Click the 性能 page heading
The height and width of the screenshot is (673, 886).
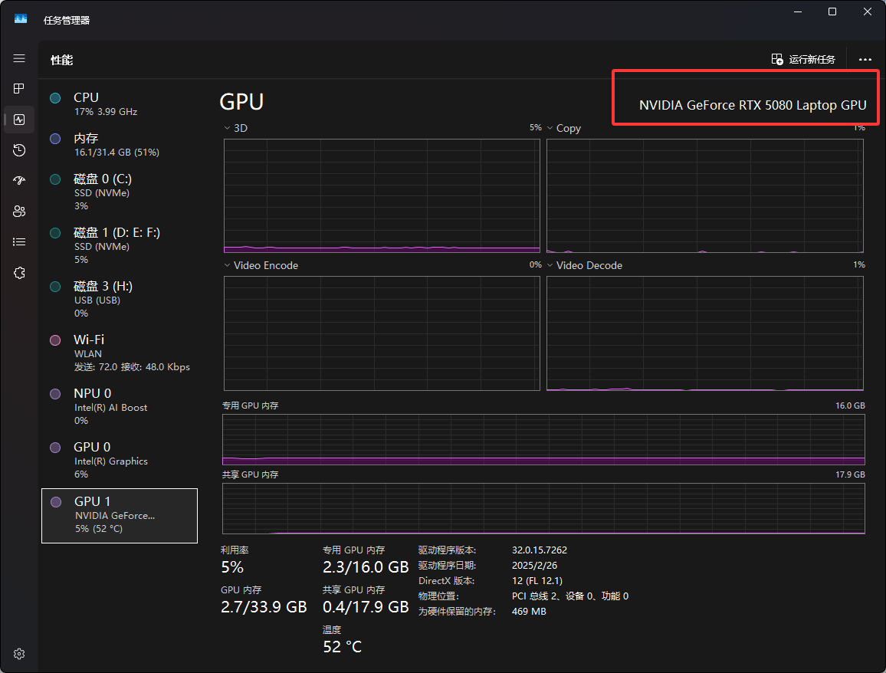pos(61,60)
